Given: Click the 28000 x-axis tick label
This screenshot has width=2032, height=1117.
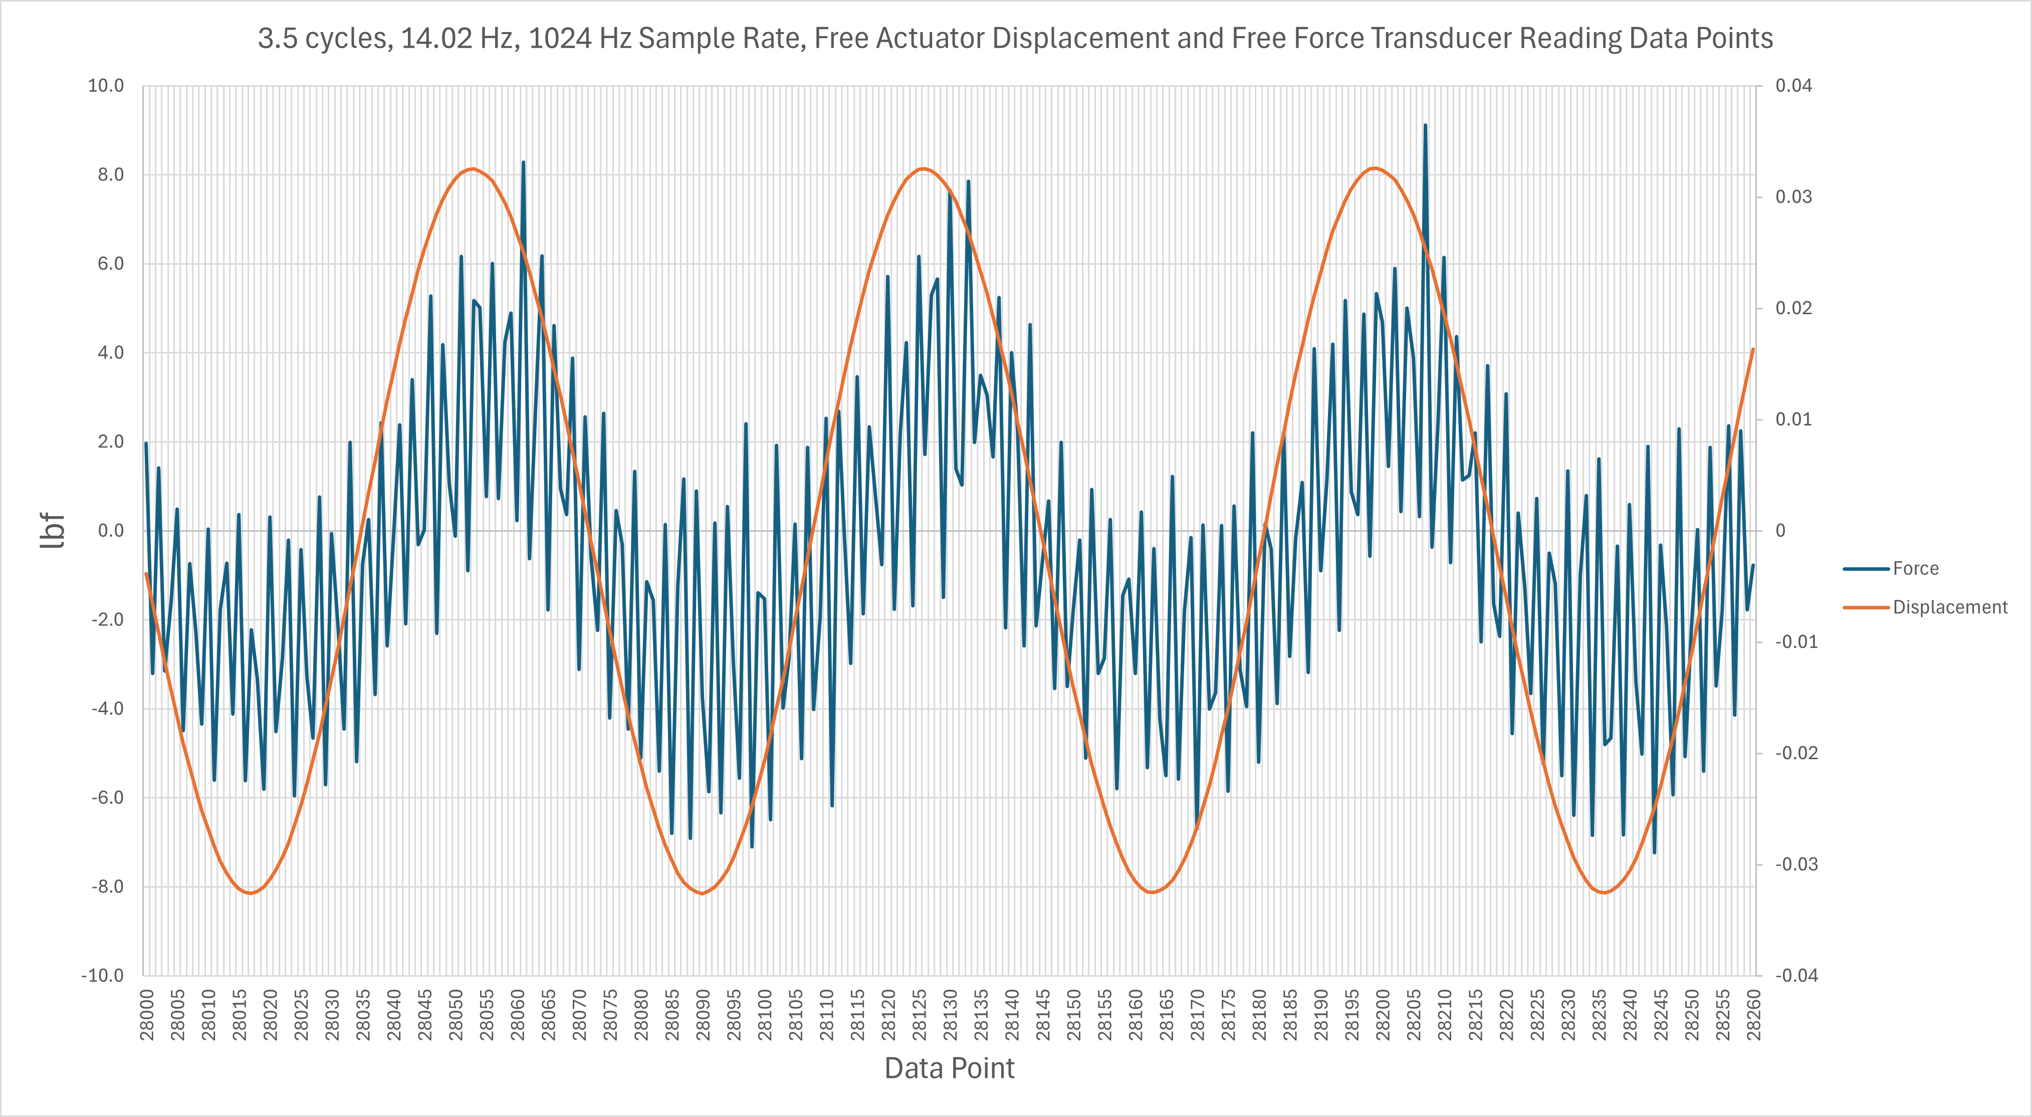Looking at the screenshot, I should [x=147, y=1014].
